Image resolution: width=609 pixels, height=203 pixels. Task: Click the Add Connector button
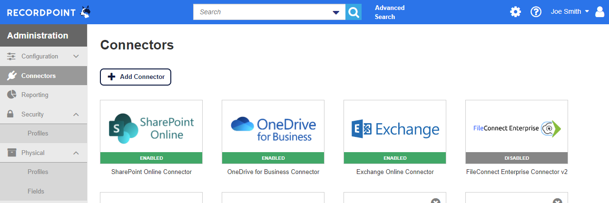pyautogui.click(x=136, y=77)
